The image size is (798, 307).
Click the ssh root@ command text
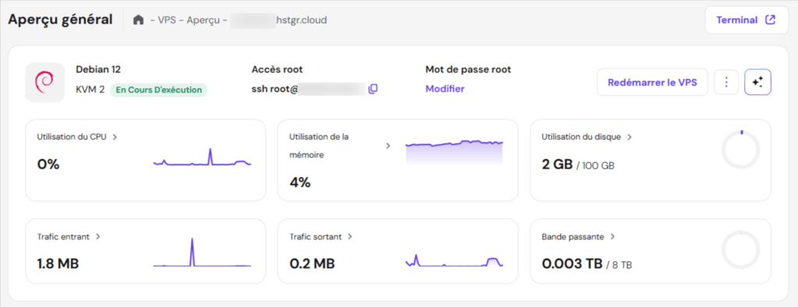pyautogui.click(x=274, y=89)
